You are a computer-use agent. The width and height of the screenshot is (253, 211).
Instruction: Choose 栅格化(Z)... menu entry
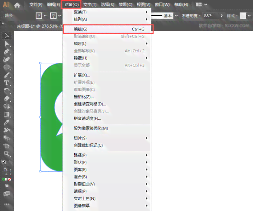pos(107,97)
